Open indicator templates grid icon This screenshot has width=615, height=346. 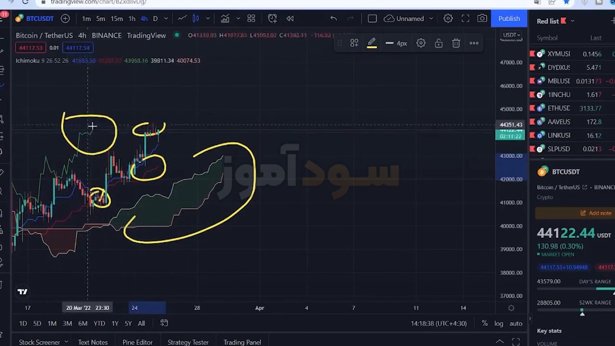(x=251, y=19)
